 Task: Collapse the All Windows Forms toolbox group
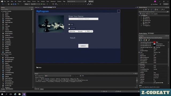[2, 54]
